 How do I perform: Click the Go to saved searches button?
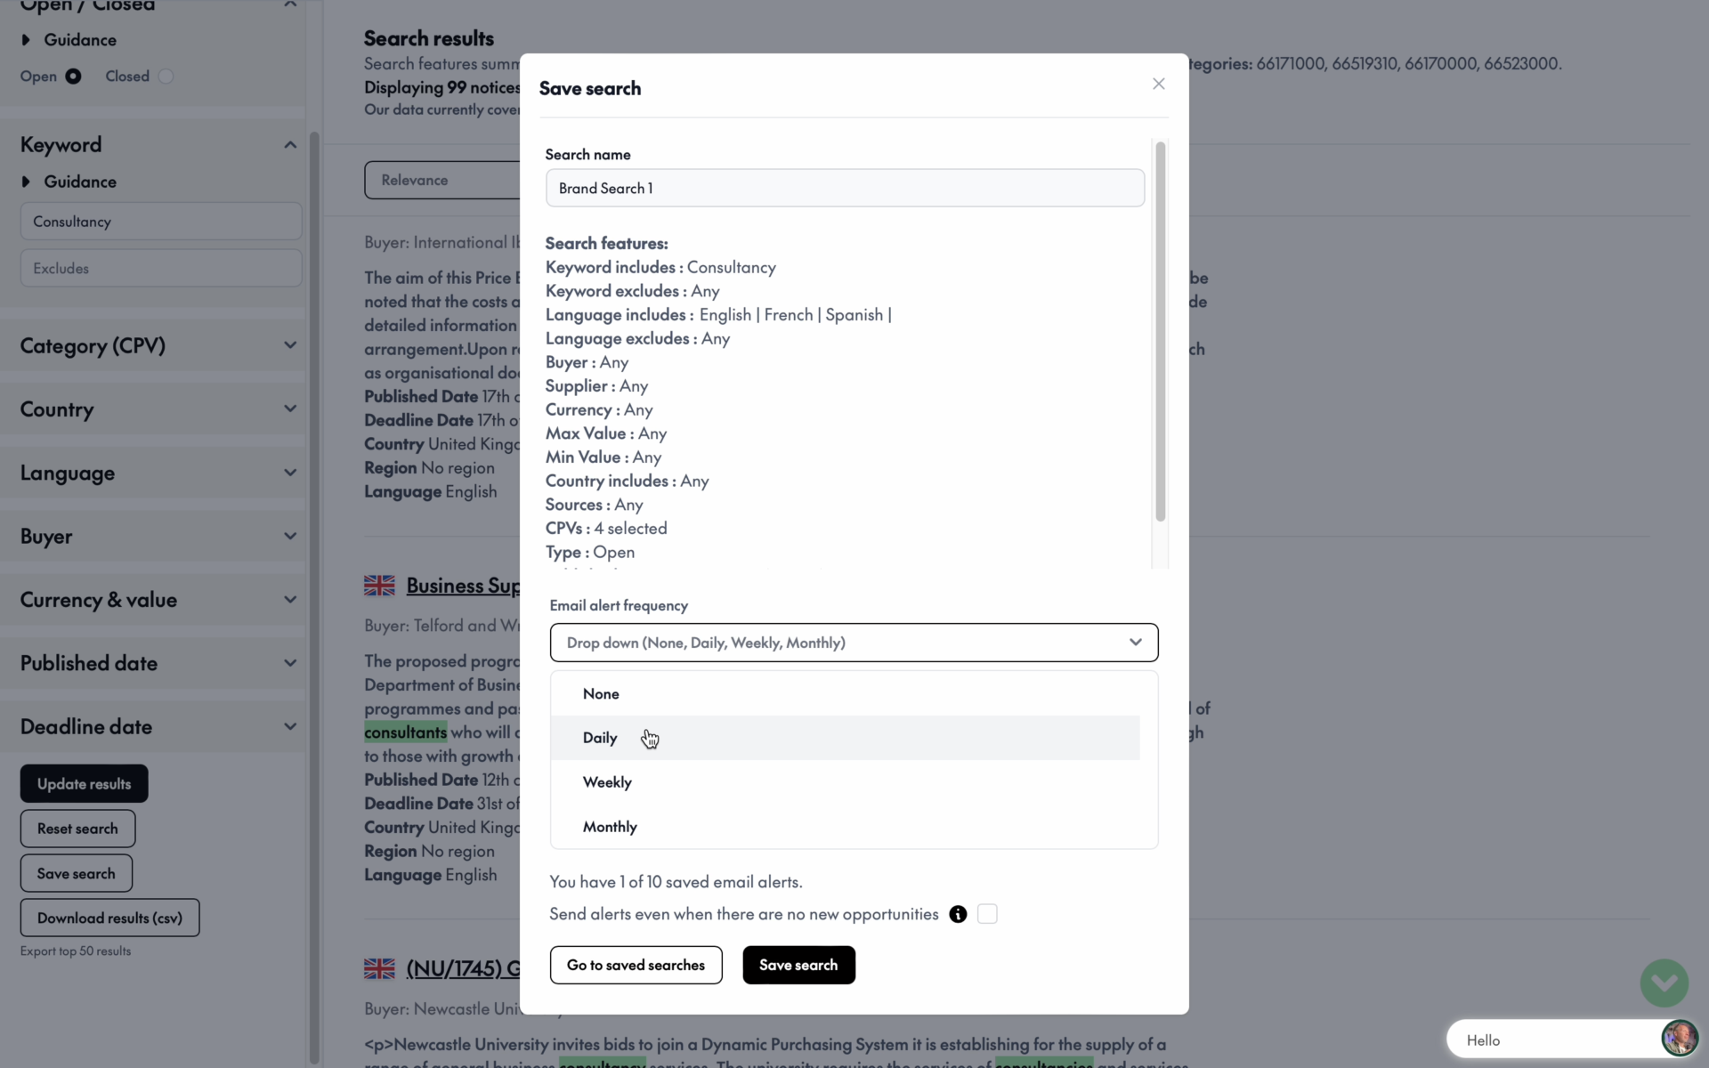tap(636, 965)
